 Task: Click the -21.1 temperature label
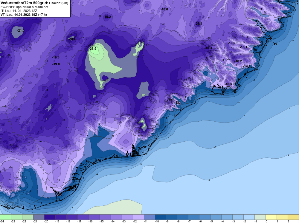click(199, 24)
